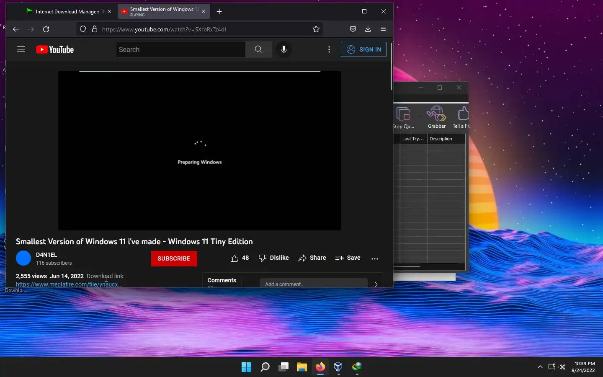
Task: Open the mediafire download link
Action: pos(69,284)
